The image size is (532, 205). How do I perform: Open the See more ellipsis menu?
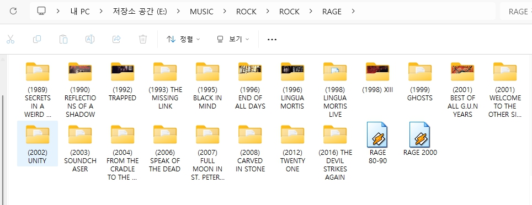click(x=272, y=39)
